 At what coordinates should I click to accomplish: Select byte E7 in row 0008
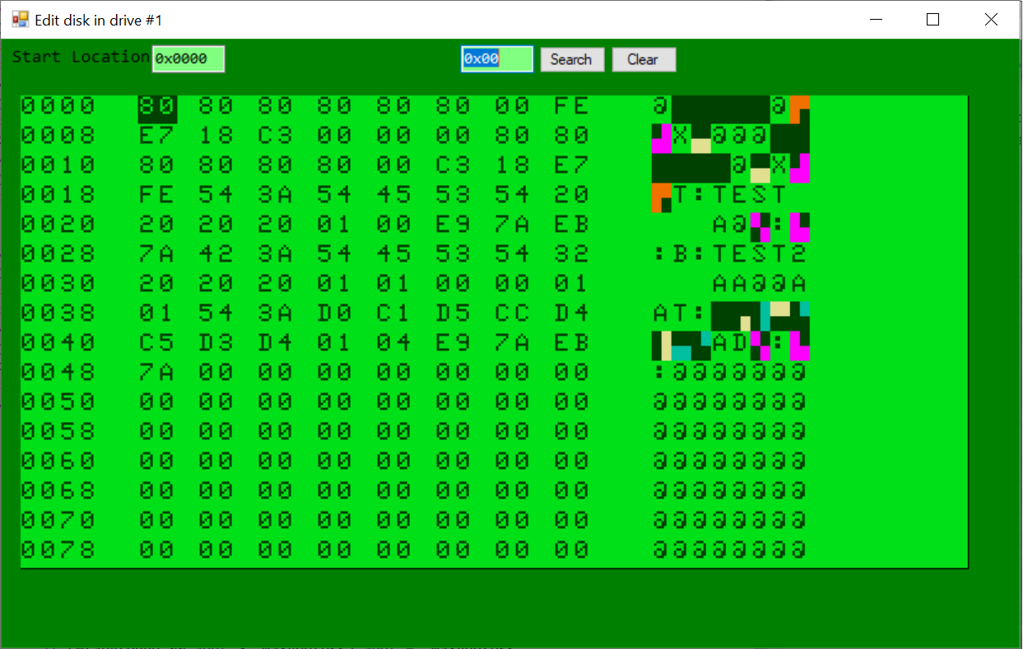[x=157, y=136]
